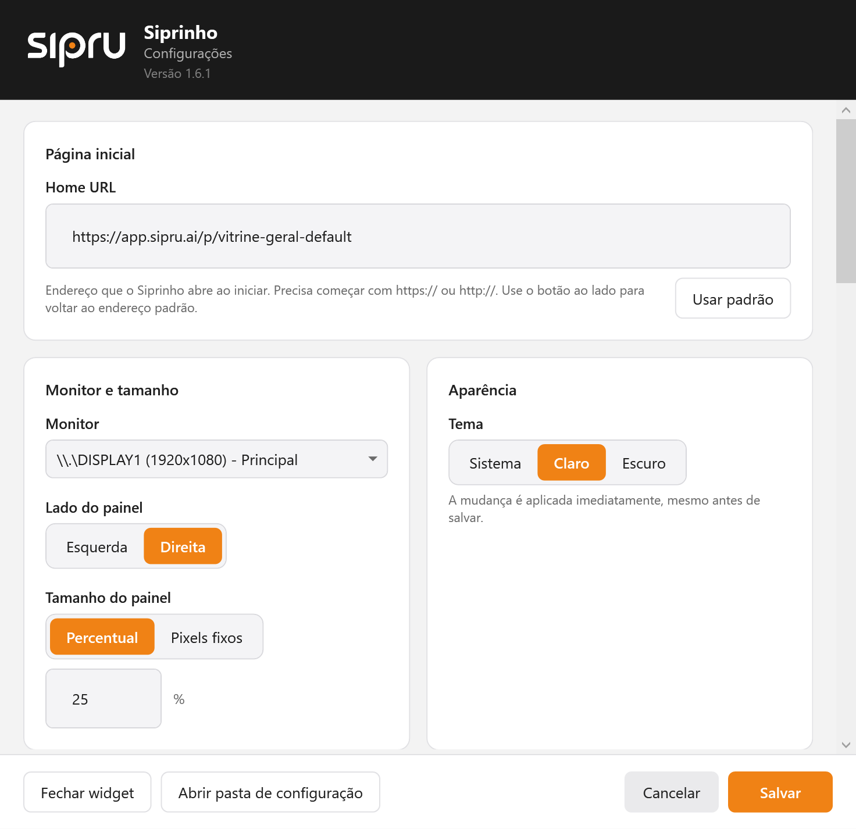The height and width of the screenshot is (829, 856).
Task: Click the panel size percentage field showing 25
Action: (104, 699)
